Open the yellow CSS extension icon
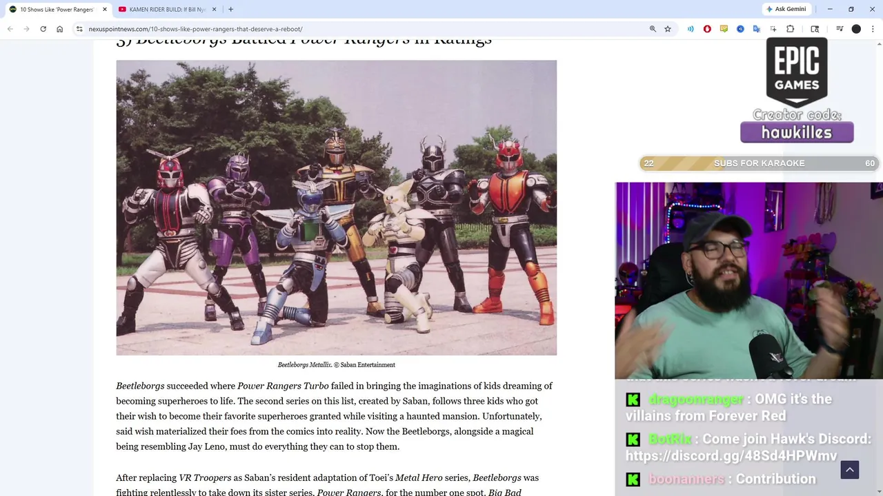Screen dimensions: 883x496 tap(724, 29)
